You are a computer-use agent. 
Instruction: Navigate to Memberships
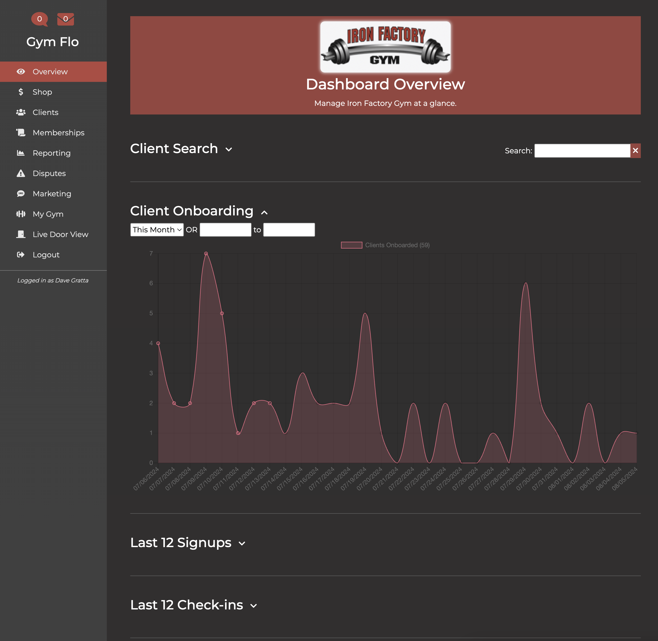[53, 133]
